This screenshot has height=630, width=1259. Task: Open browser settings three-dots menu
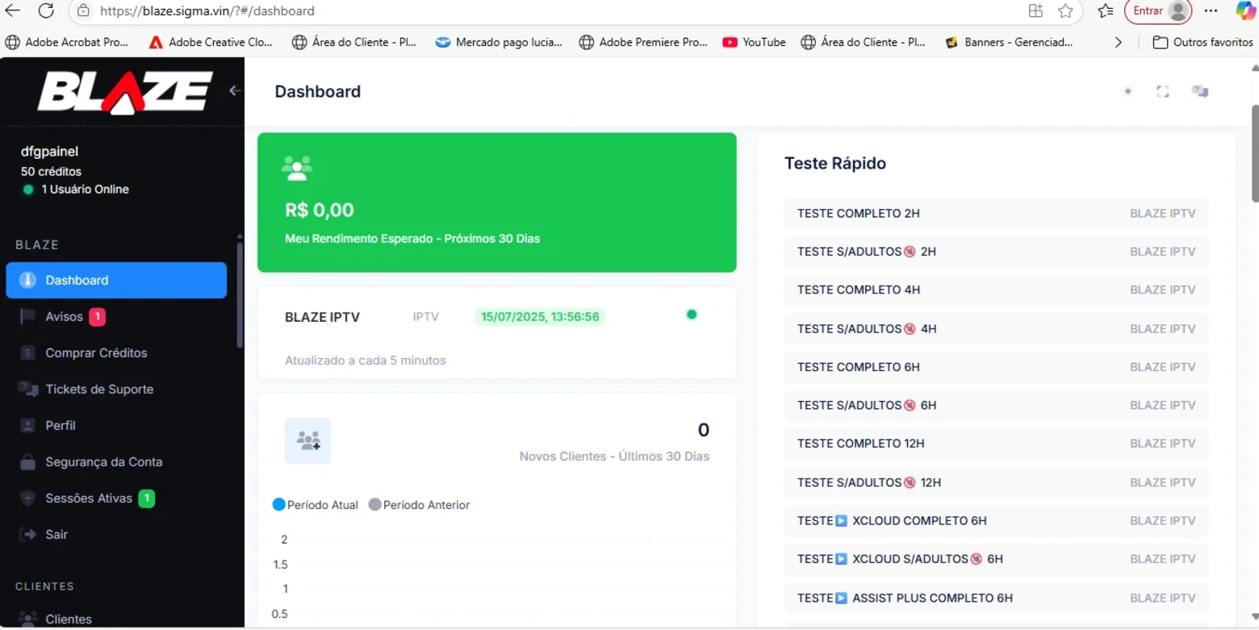1211,10
